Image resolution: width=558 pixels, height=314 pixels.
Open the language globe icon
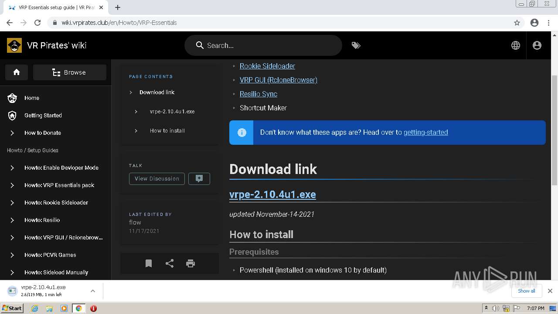516,45
